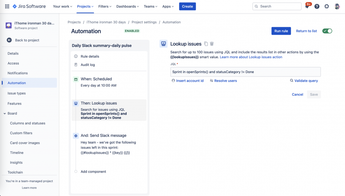Viewport: 345px width, 196px height.
Task: Open the app switcher grid icon
Action: click(x=7, y=6)
